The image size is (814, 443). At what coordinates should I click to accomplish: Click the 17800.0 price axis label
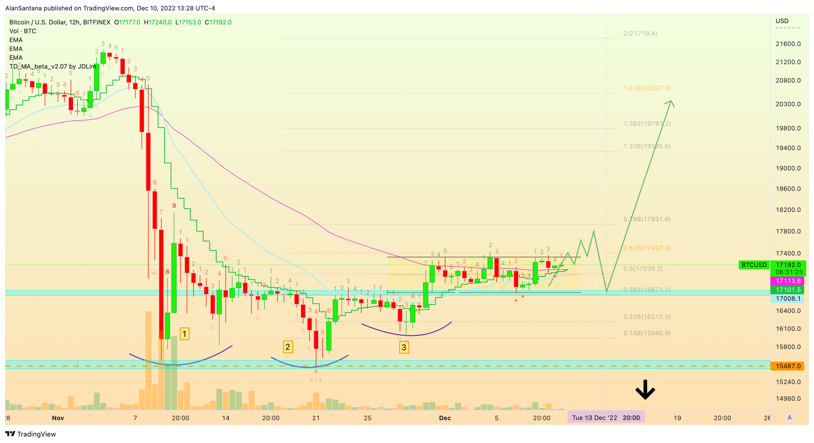788,231
